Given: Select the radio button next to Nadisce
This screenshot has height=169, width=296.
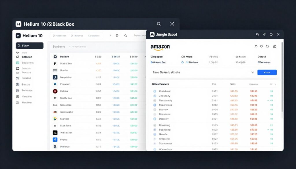Looking at the screenshot, I should (182, 62).
